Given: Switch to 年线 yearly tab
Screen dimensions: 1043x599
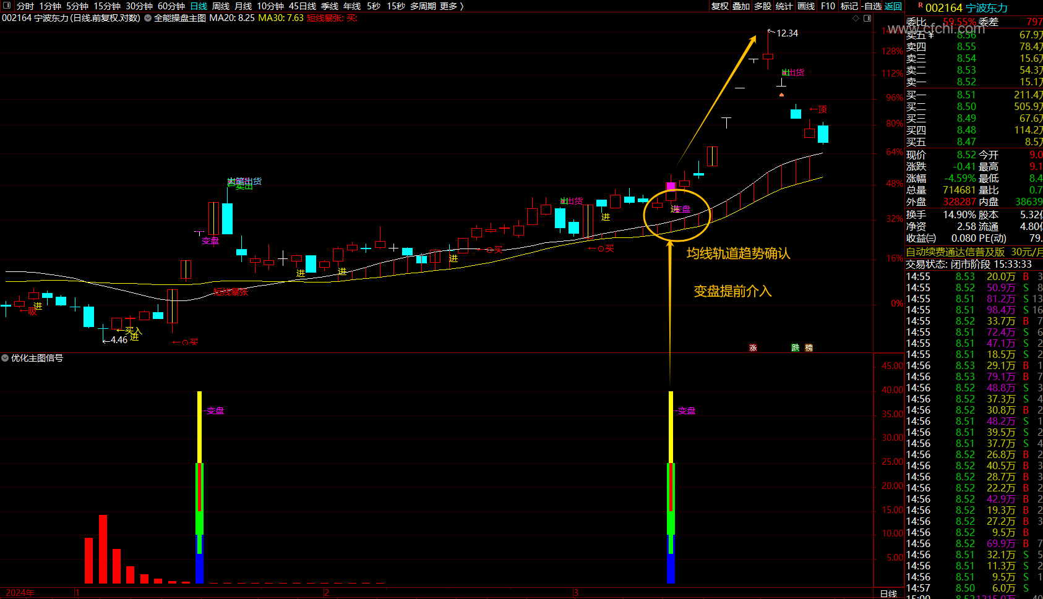Looking at the screenshot, I should (352, 6).
